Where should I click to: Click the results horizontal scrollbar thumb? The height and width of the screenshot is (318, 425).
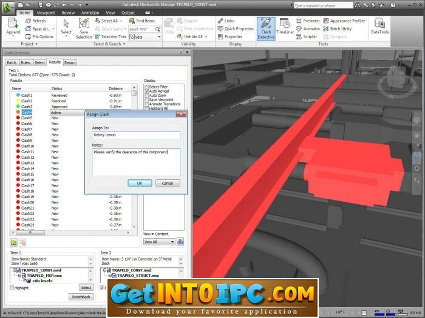[30, 232]
